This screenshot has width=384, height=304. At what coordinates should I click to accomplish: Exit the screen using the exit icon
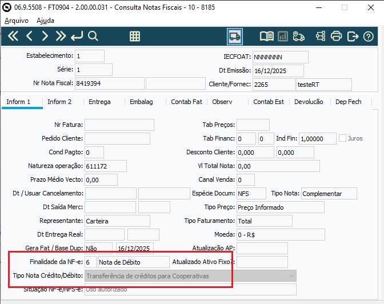pos(353,37)
